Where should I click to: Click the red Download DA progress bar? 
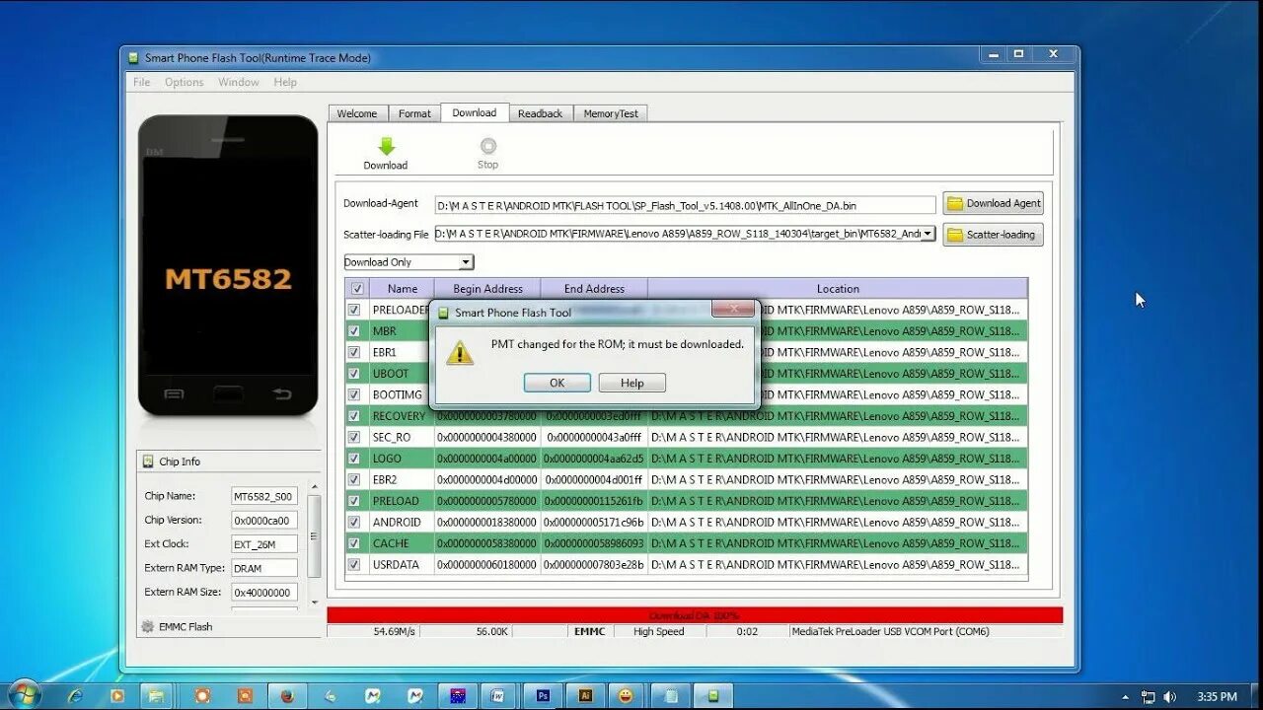click(x=695, y=615)
